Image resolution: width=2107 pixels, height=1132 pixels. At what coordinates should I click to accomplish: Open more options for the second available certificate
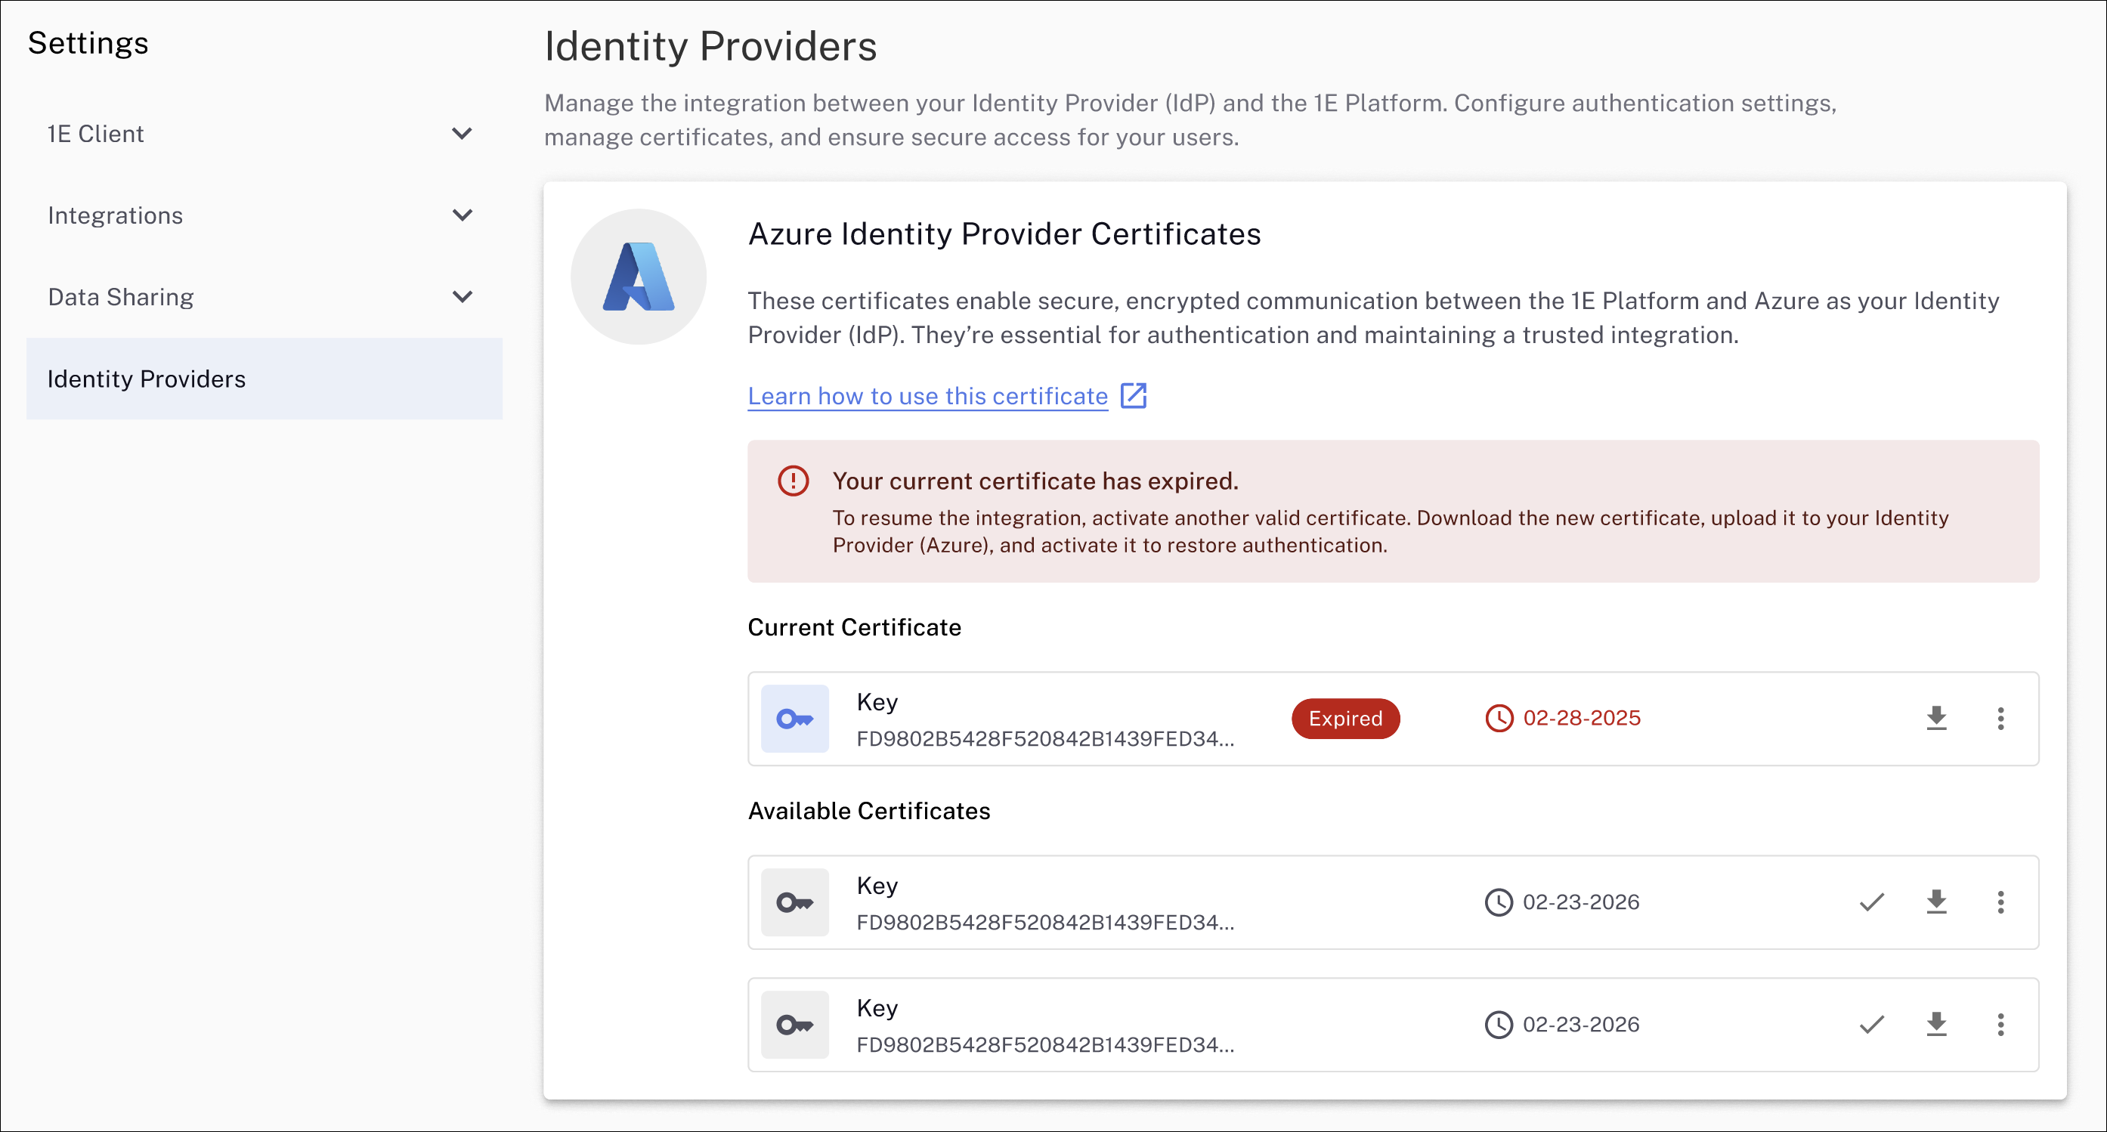click(2000, 1024)
